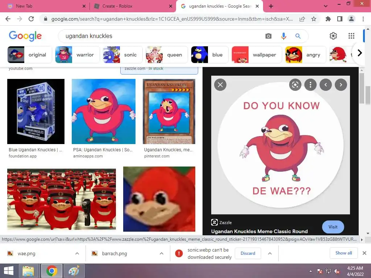
Task: Open Blue Ugandan Knuckles foundation.app result
Action: point(36,152)
